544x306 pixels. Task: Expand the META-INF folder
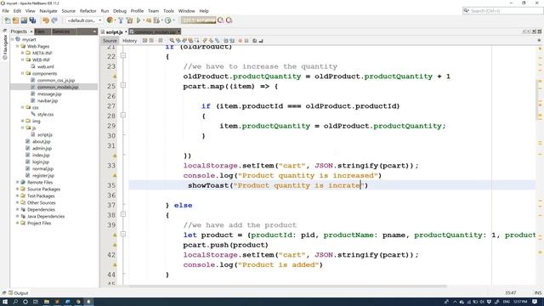[23, 53]
